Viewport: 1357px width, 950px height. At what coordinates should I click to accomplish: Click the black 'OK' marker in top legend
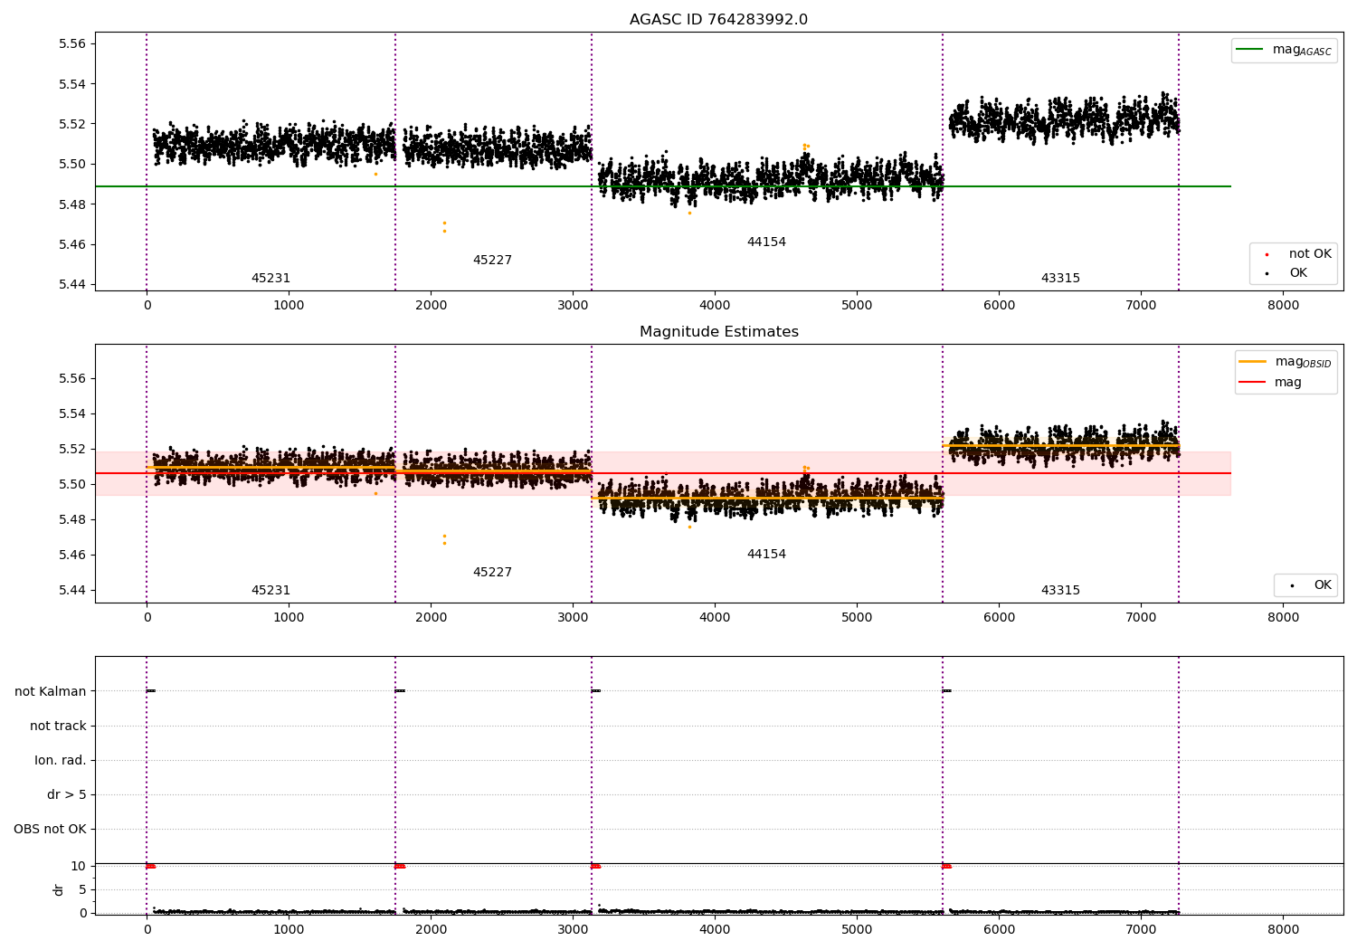point(1267,273)
